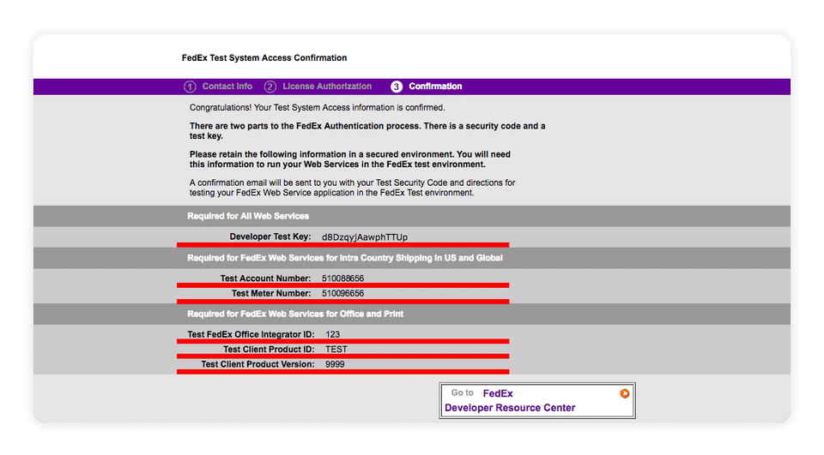The width and height of the screenshot is (824, 455).
Task: Click the Test FedEx Office Integrator ID label
Action: click(251, 334)
